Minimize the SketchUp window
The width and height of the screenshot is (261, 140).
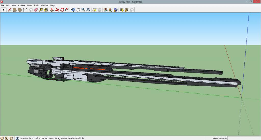point(246,2)
